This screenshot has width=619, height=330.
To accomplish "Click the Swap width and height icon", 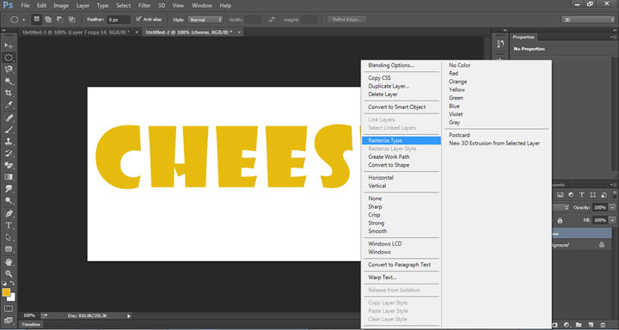I will tap(272, 20).
